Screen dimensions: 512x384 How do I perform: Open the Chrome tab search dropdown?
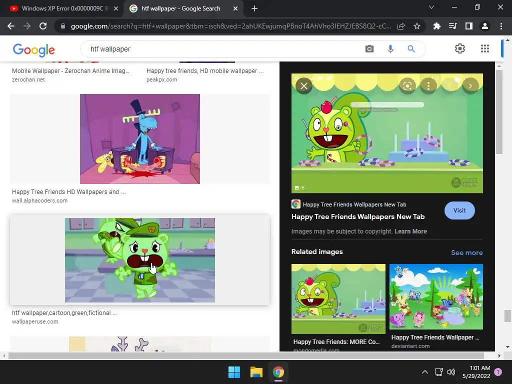(431, 7)
